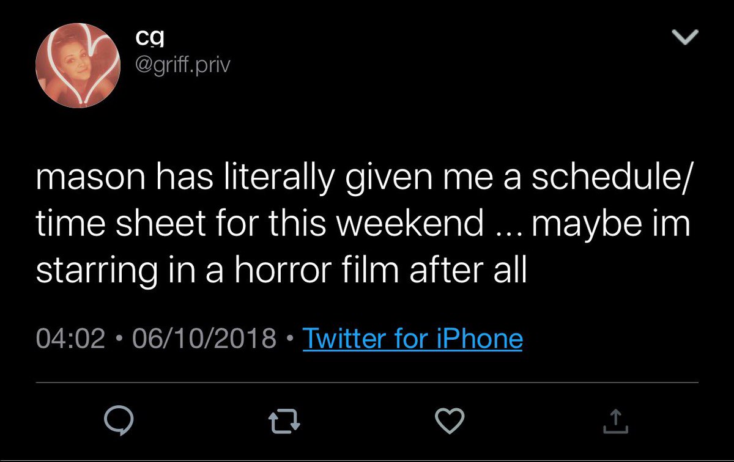Like the tweet with the heart icon
The image size is (734, 462).
pyautogui.click(x=450, y=420)
